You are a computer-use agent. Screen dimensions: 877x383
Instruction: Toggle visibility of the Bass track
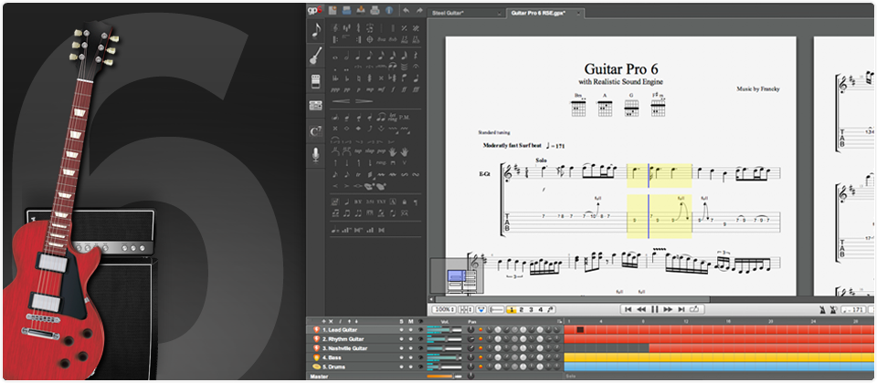420,357
